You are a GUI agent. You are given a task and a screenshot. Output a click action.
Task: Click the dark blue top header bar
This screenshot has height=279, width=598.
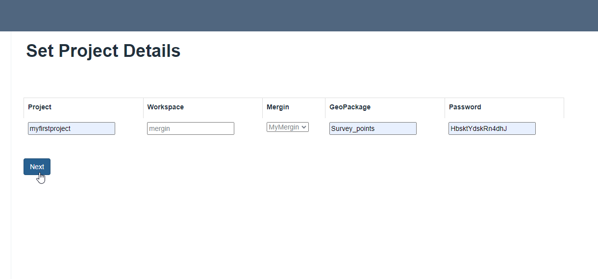299,16
